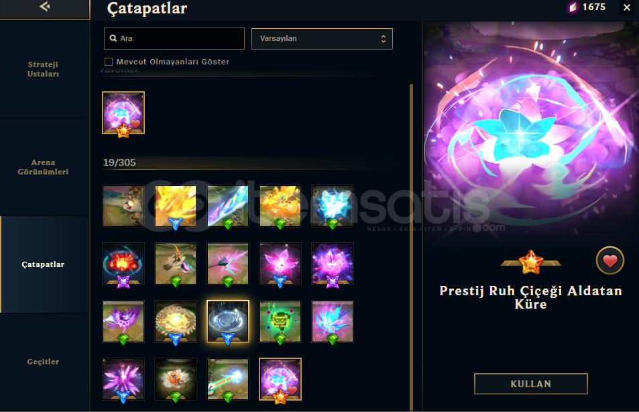Select the red fire demon boom icon
Image resolution: width=639 pixels, height=412 pixels.
123,264
